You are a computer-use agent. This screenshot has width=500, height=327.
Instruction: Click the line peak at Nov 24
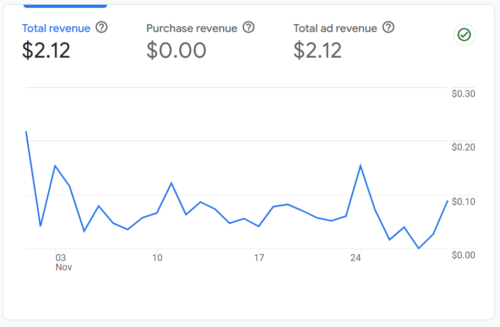pos(361,166)
